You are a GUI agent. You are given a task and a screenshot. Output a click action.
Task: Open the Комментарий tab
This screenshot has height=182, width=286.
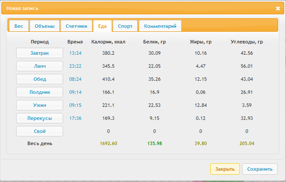tap(160, 26)
